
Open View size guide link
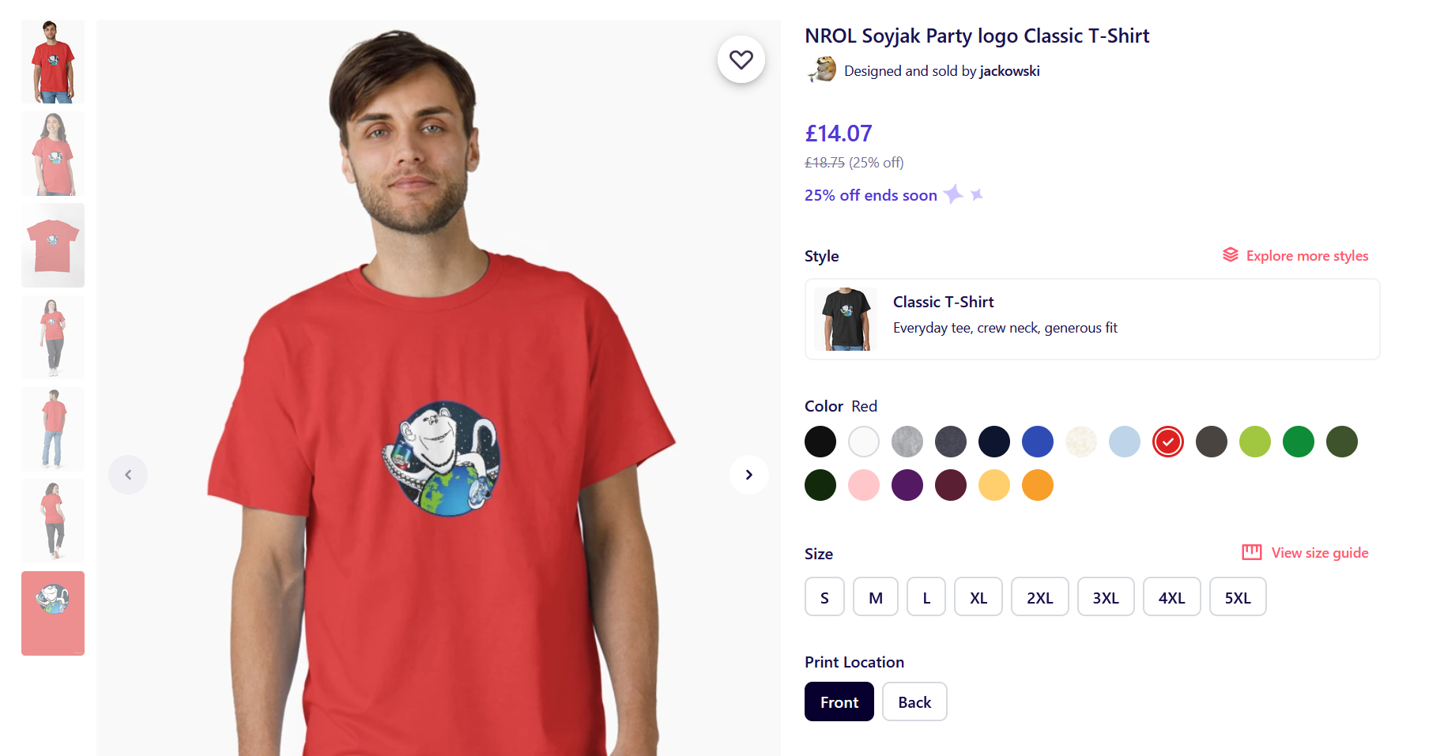(x=1319, y=553)
